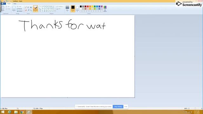This screenshot has height=114, width=203.
Task: Choose the right arrow shape
Action: click(x=49, y=9)
